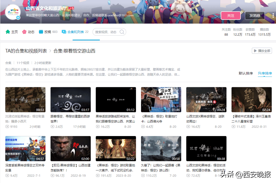
Task: Open video title 取景地打卡：山西佛光寺
Action: tap(159, 119)
